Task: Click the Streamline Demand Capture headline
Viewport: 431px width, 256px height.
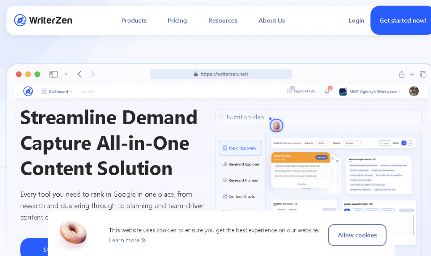Action: 109,143
